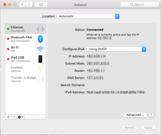Click the blurred Subnet Mask value
The height and width of the screenshot is (135, 161).
(x=98, y=63)
